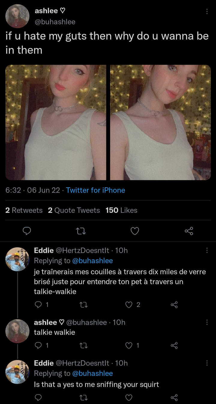Show the 150 Likes list
216x404 pixels.
click(121, 210)
